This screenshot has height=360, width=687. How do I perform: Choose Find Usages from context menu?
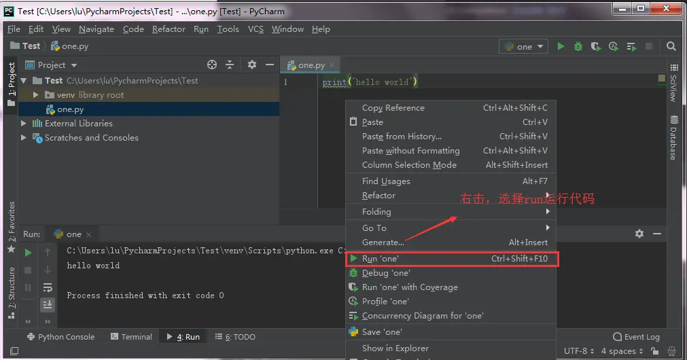click(x=451, y=181)
